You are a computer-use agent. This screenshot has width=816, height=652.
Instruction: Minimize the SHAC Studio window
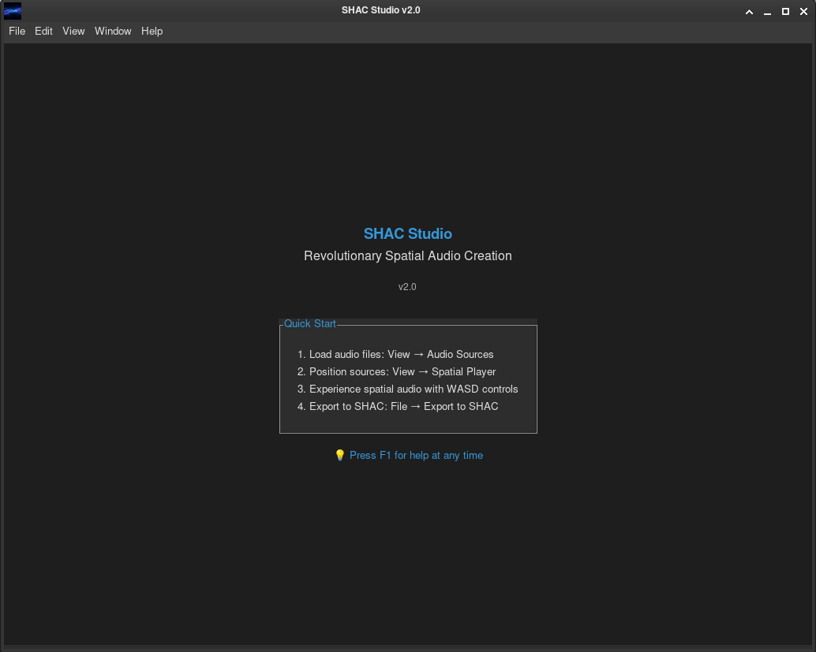tap(767, 11)
